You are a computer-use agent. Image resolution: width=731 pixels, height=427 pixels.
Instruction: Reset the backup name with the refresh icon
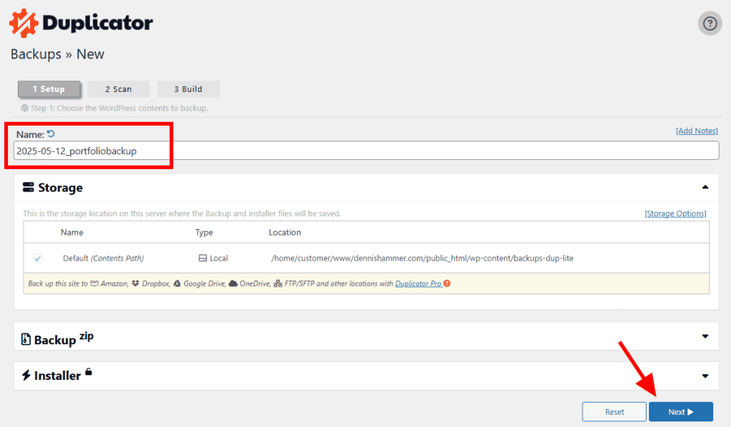(51, 134)
